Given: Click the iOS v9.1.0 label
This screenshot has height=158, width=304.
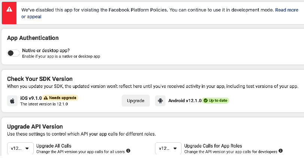Looking at the screenshot, I should (31, 98).
